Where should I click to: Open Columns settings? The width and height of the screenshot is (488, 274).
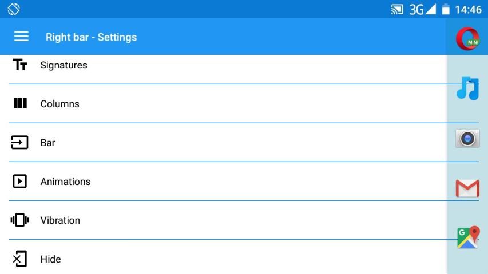coord(59,104)
